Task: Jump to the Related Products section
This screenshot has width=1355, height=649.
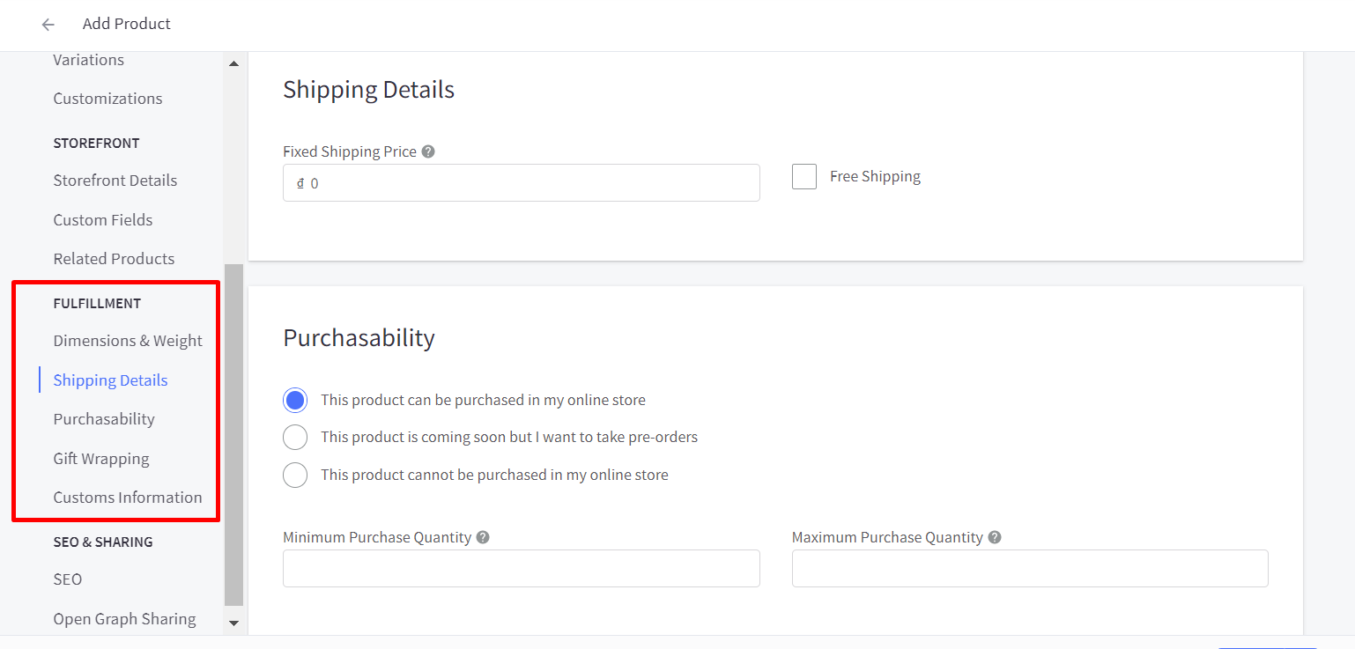Action: 114,259
